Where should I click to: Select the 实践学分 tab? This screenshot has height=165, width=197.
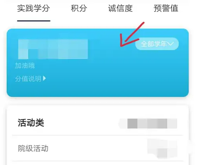(34, 8)
